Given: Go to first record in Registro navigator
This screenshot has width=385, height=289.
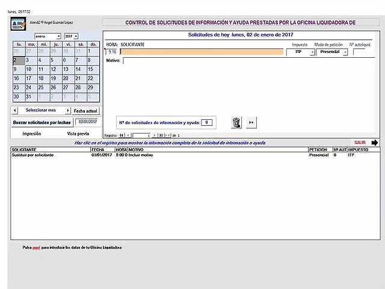Looking at the screenshot, I should [122, 135].
